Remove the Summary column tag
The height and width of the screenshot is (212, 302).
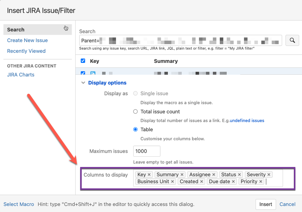[x=182, y=174]
